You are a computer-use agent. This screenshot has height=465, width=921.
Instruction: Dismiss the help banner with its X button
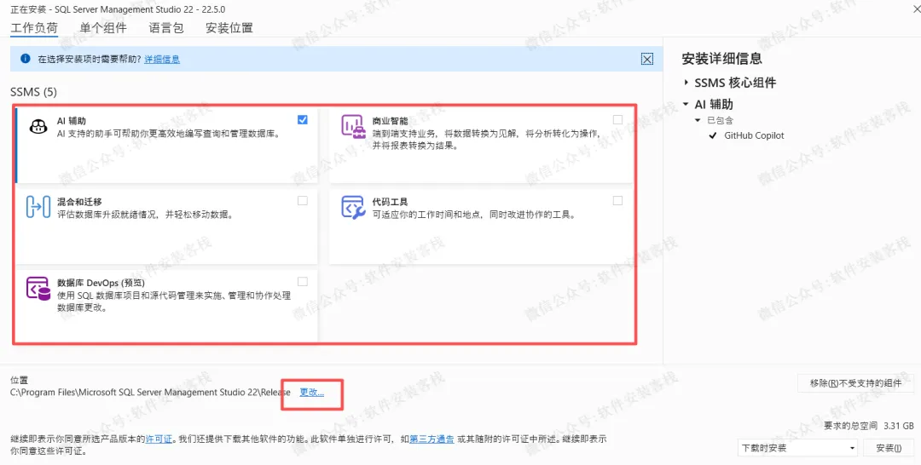point(646,59)
